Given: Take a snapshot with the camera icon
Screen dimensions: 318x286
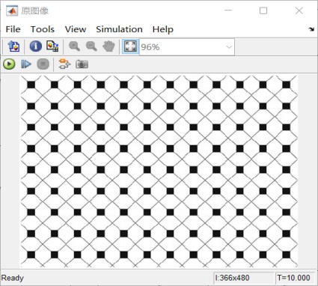Looking at the screenshot, I should (82, 64).
